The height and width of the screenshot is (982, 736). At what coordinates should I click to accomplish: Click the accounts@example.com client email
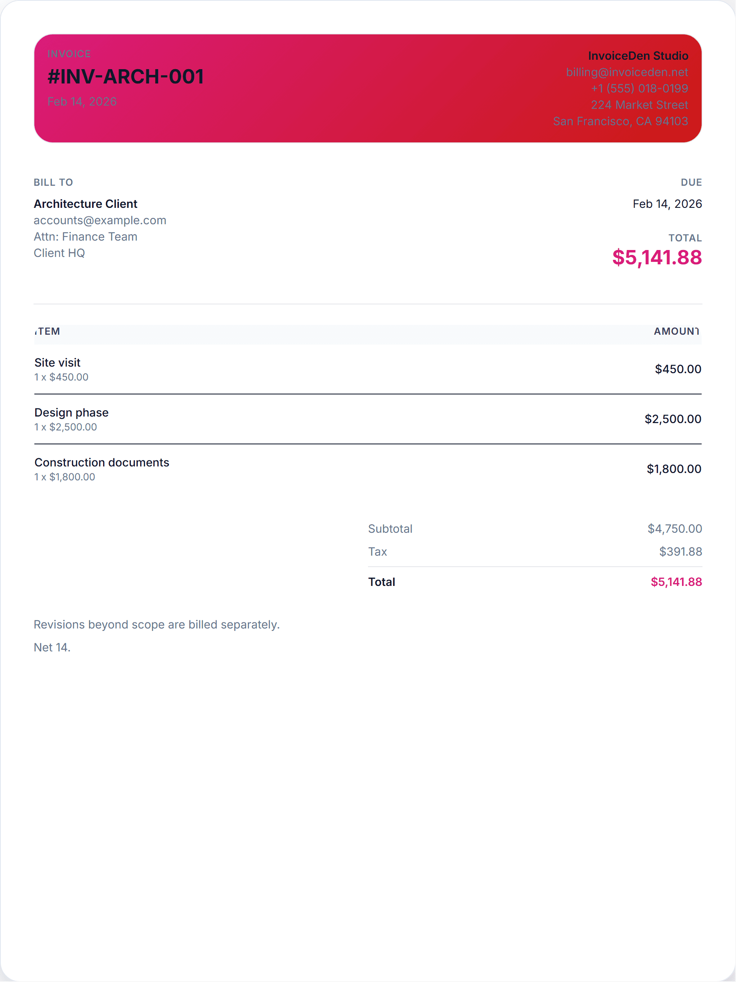coord(100,220)
